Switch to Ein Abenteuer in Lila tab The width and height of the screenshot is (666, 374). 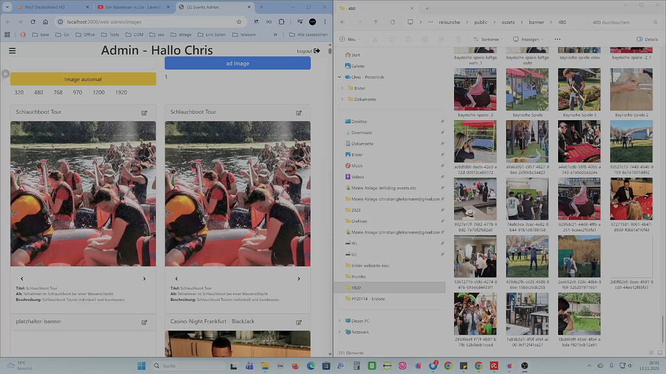click(134, 7)
